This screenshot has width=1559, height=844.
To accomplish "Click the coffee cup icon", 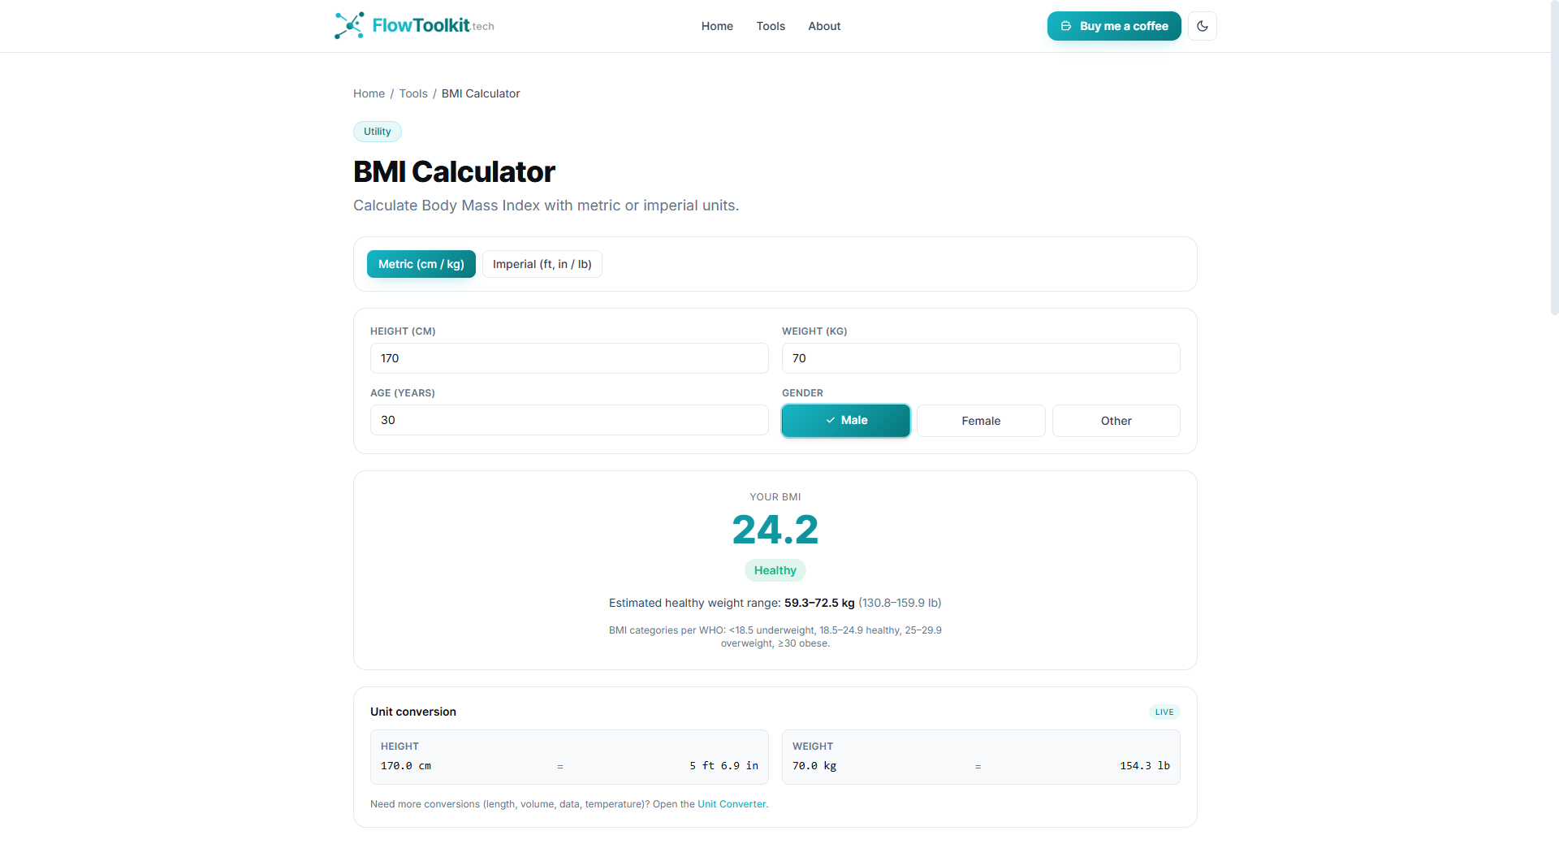I will [x=1066, y=26].
